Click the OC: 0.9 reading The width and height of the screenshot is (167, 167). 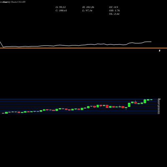click(114, 7)
